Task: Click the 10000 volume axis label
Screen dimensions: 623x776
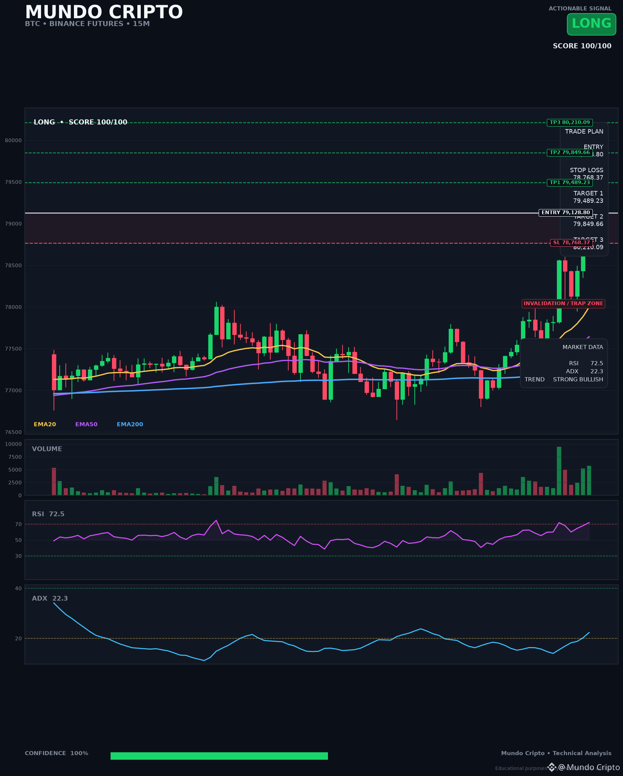Action: pyautogui.click(x=13, y=444)
